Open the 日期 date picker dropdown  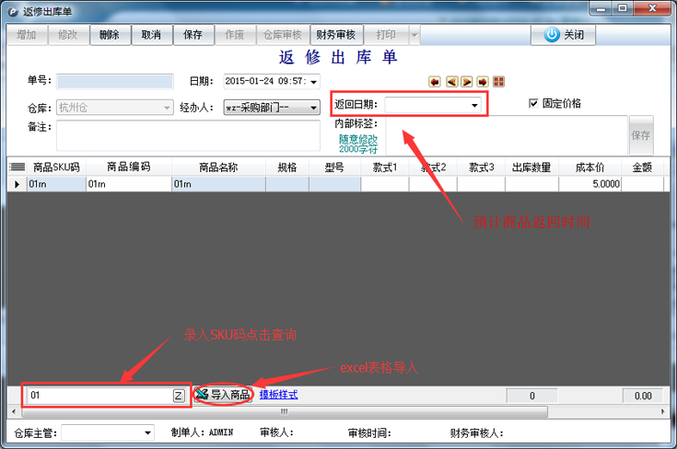[x=315, y=82]
